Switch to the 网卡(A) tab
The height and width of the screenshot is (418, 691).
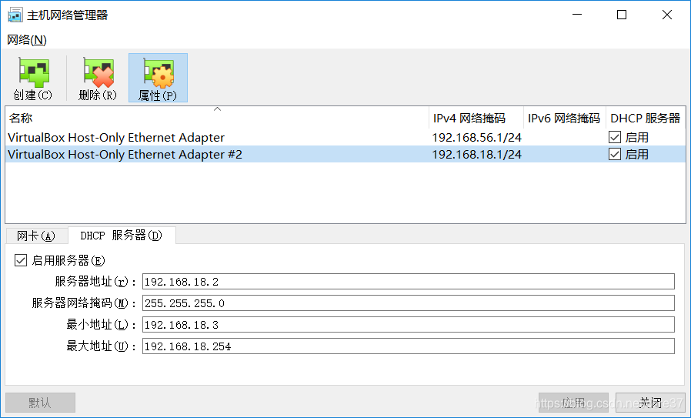coord(36,236)
